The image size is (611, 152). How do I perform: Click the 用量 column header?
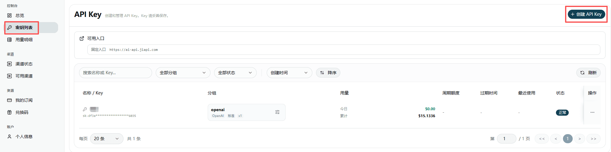pyautogui.click(x=344, y=93)
